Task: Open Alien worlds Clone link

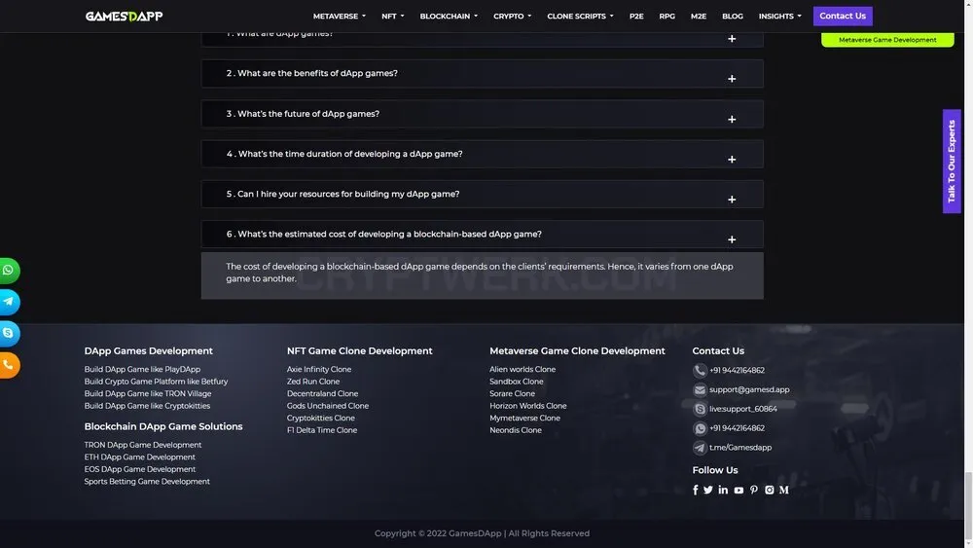Action: [x=523, y=369]
